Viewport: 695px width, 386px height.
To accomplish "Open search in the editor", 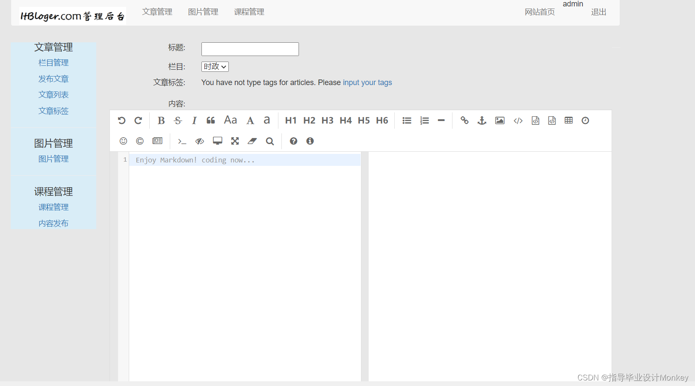I will tap(270, 141).
